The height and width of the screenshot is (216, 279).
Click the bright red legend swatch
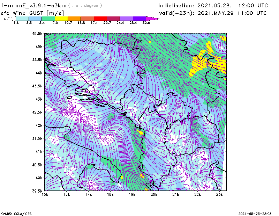pyautogui.click(x=100, y=19)
